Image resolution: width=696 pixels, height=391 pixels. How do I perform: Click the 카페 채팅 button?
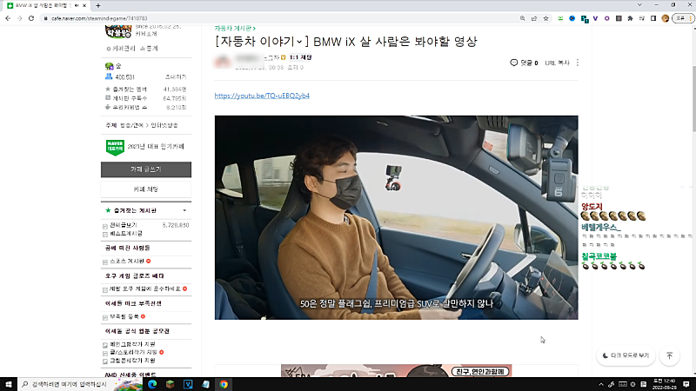146,189
